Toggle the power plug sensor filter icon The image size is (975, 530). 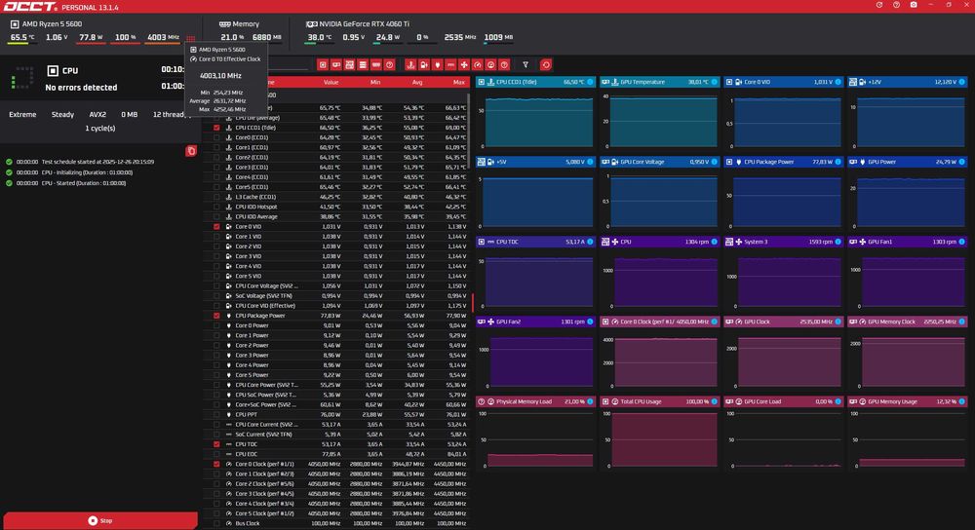click(x=437, y=64)
